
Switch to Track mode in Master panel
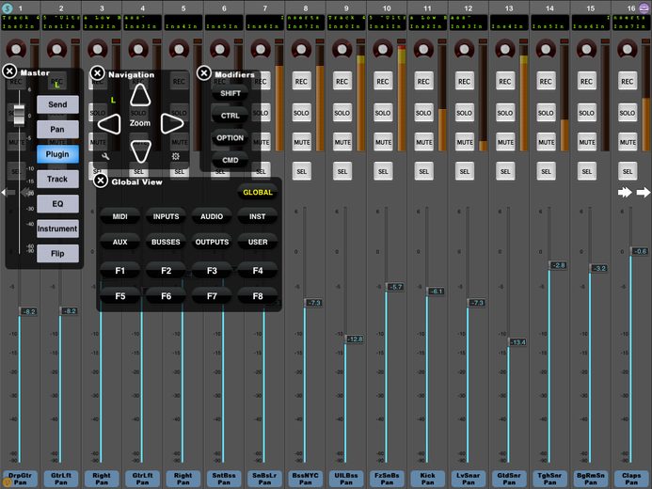click(57, 179)
